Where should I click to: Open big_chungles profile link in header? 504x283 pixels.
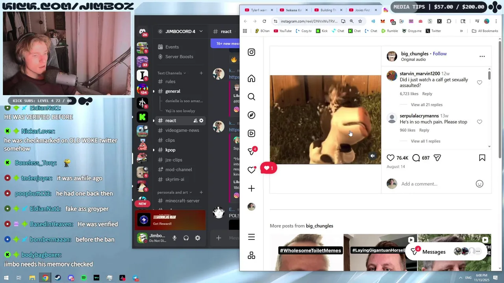(x=415, y=54)
